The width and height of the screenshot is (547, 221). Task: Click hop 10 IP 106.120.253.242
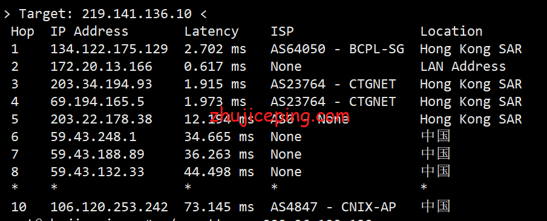109,206
